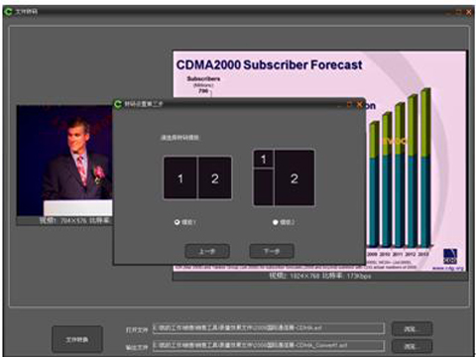Select the template 1 radio button

178,222
